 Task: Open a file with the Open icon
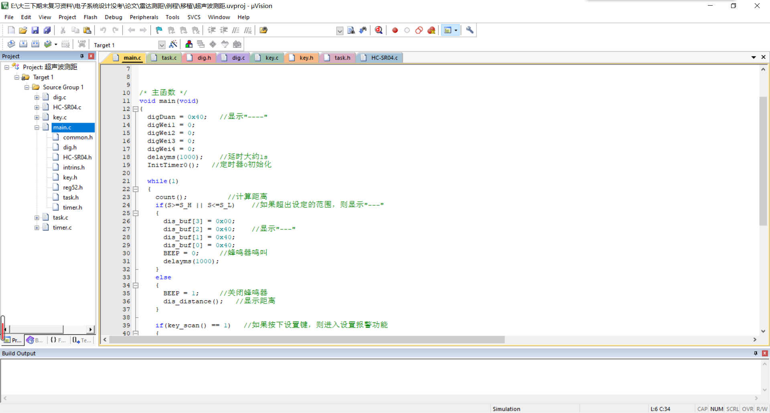pos(23,30)
